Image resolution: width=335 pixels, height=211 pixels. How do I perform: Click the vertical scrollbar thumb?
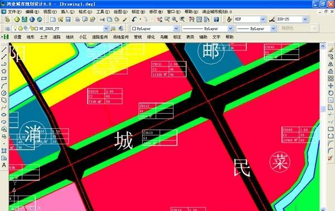323,109
